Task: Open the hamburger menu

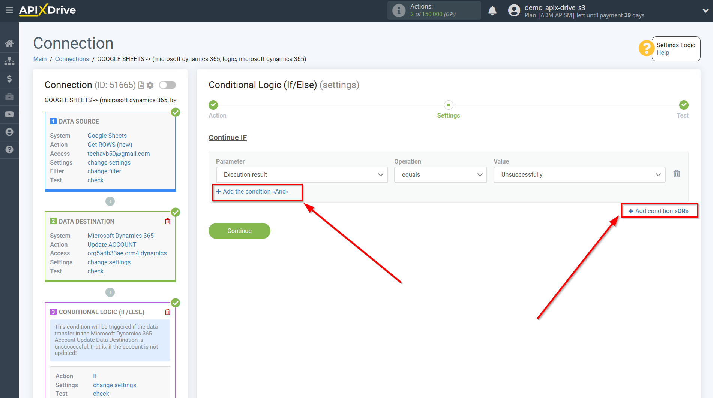Action: (9, 10)
